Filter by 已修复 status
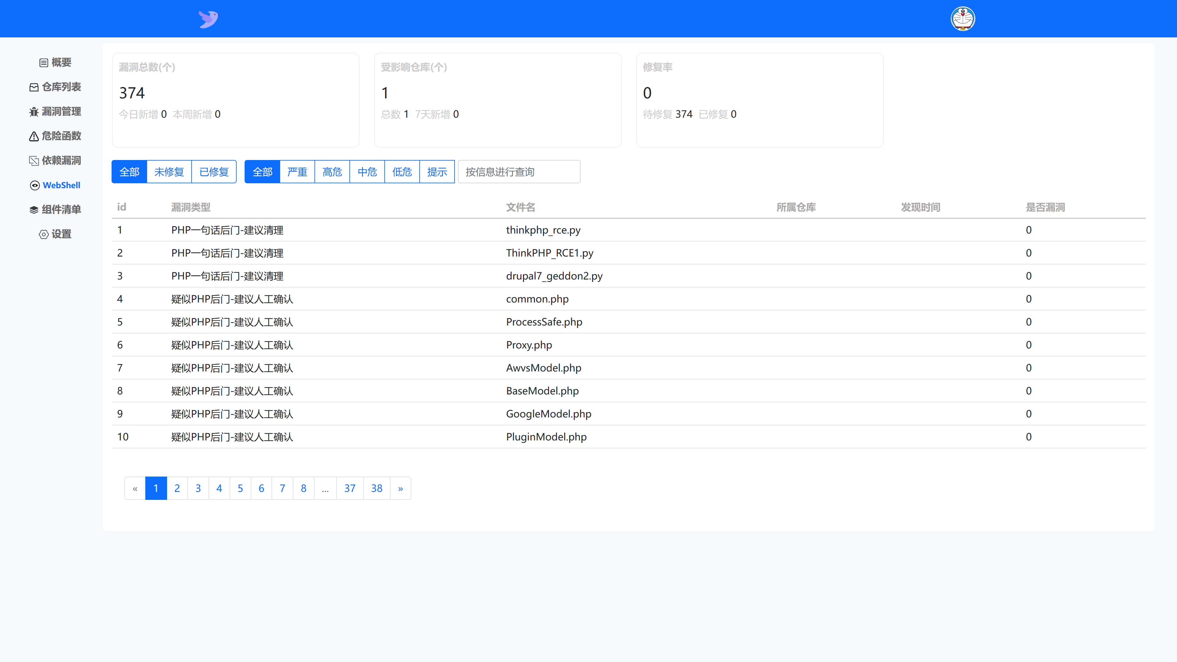Image resolution: width=1177 pixels, height=662 pixels. point(214,172)
